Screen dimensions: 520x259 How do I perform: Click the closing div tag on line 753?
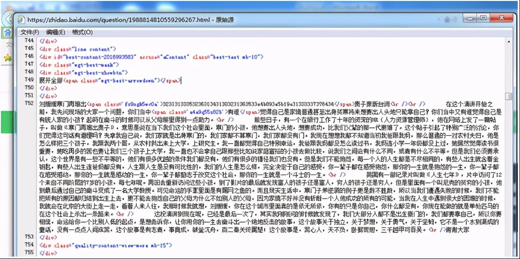(48, 238)
